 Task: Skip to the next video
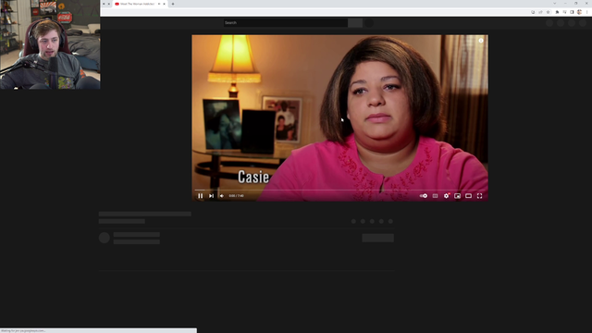coord(211,196)
